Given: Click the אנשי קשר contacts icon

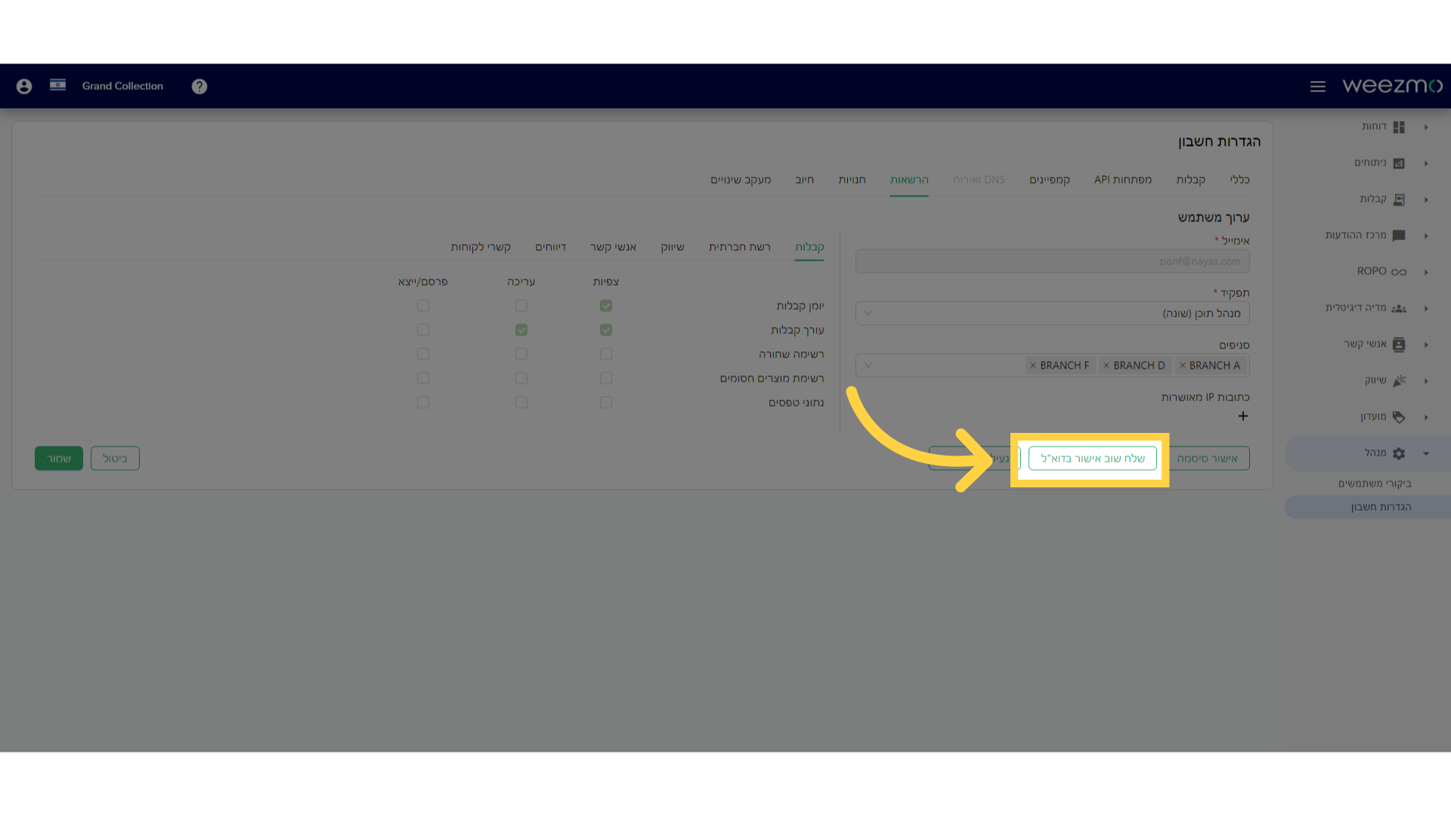Looking at the screenshot, I should coord(1399,345).
